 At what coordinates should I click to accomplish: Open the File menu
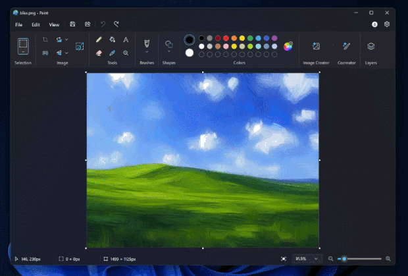(18, 25)
